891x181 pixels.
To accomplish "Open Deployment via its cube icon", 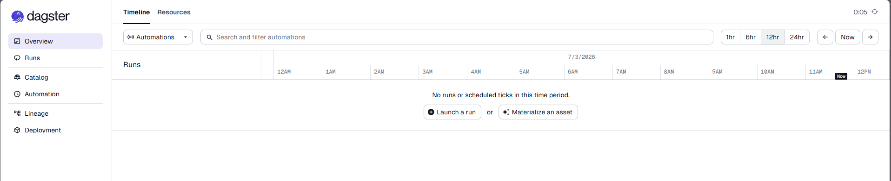I will (x=17, y=130).
